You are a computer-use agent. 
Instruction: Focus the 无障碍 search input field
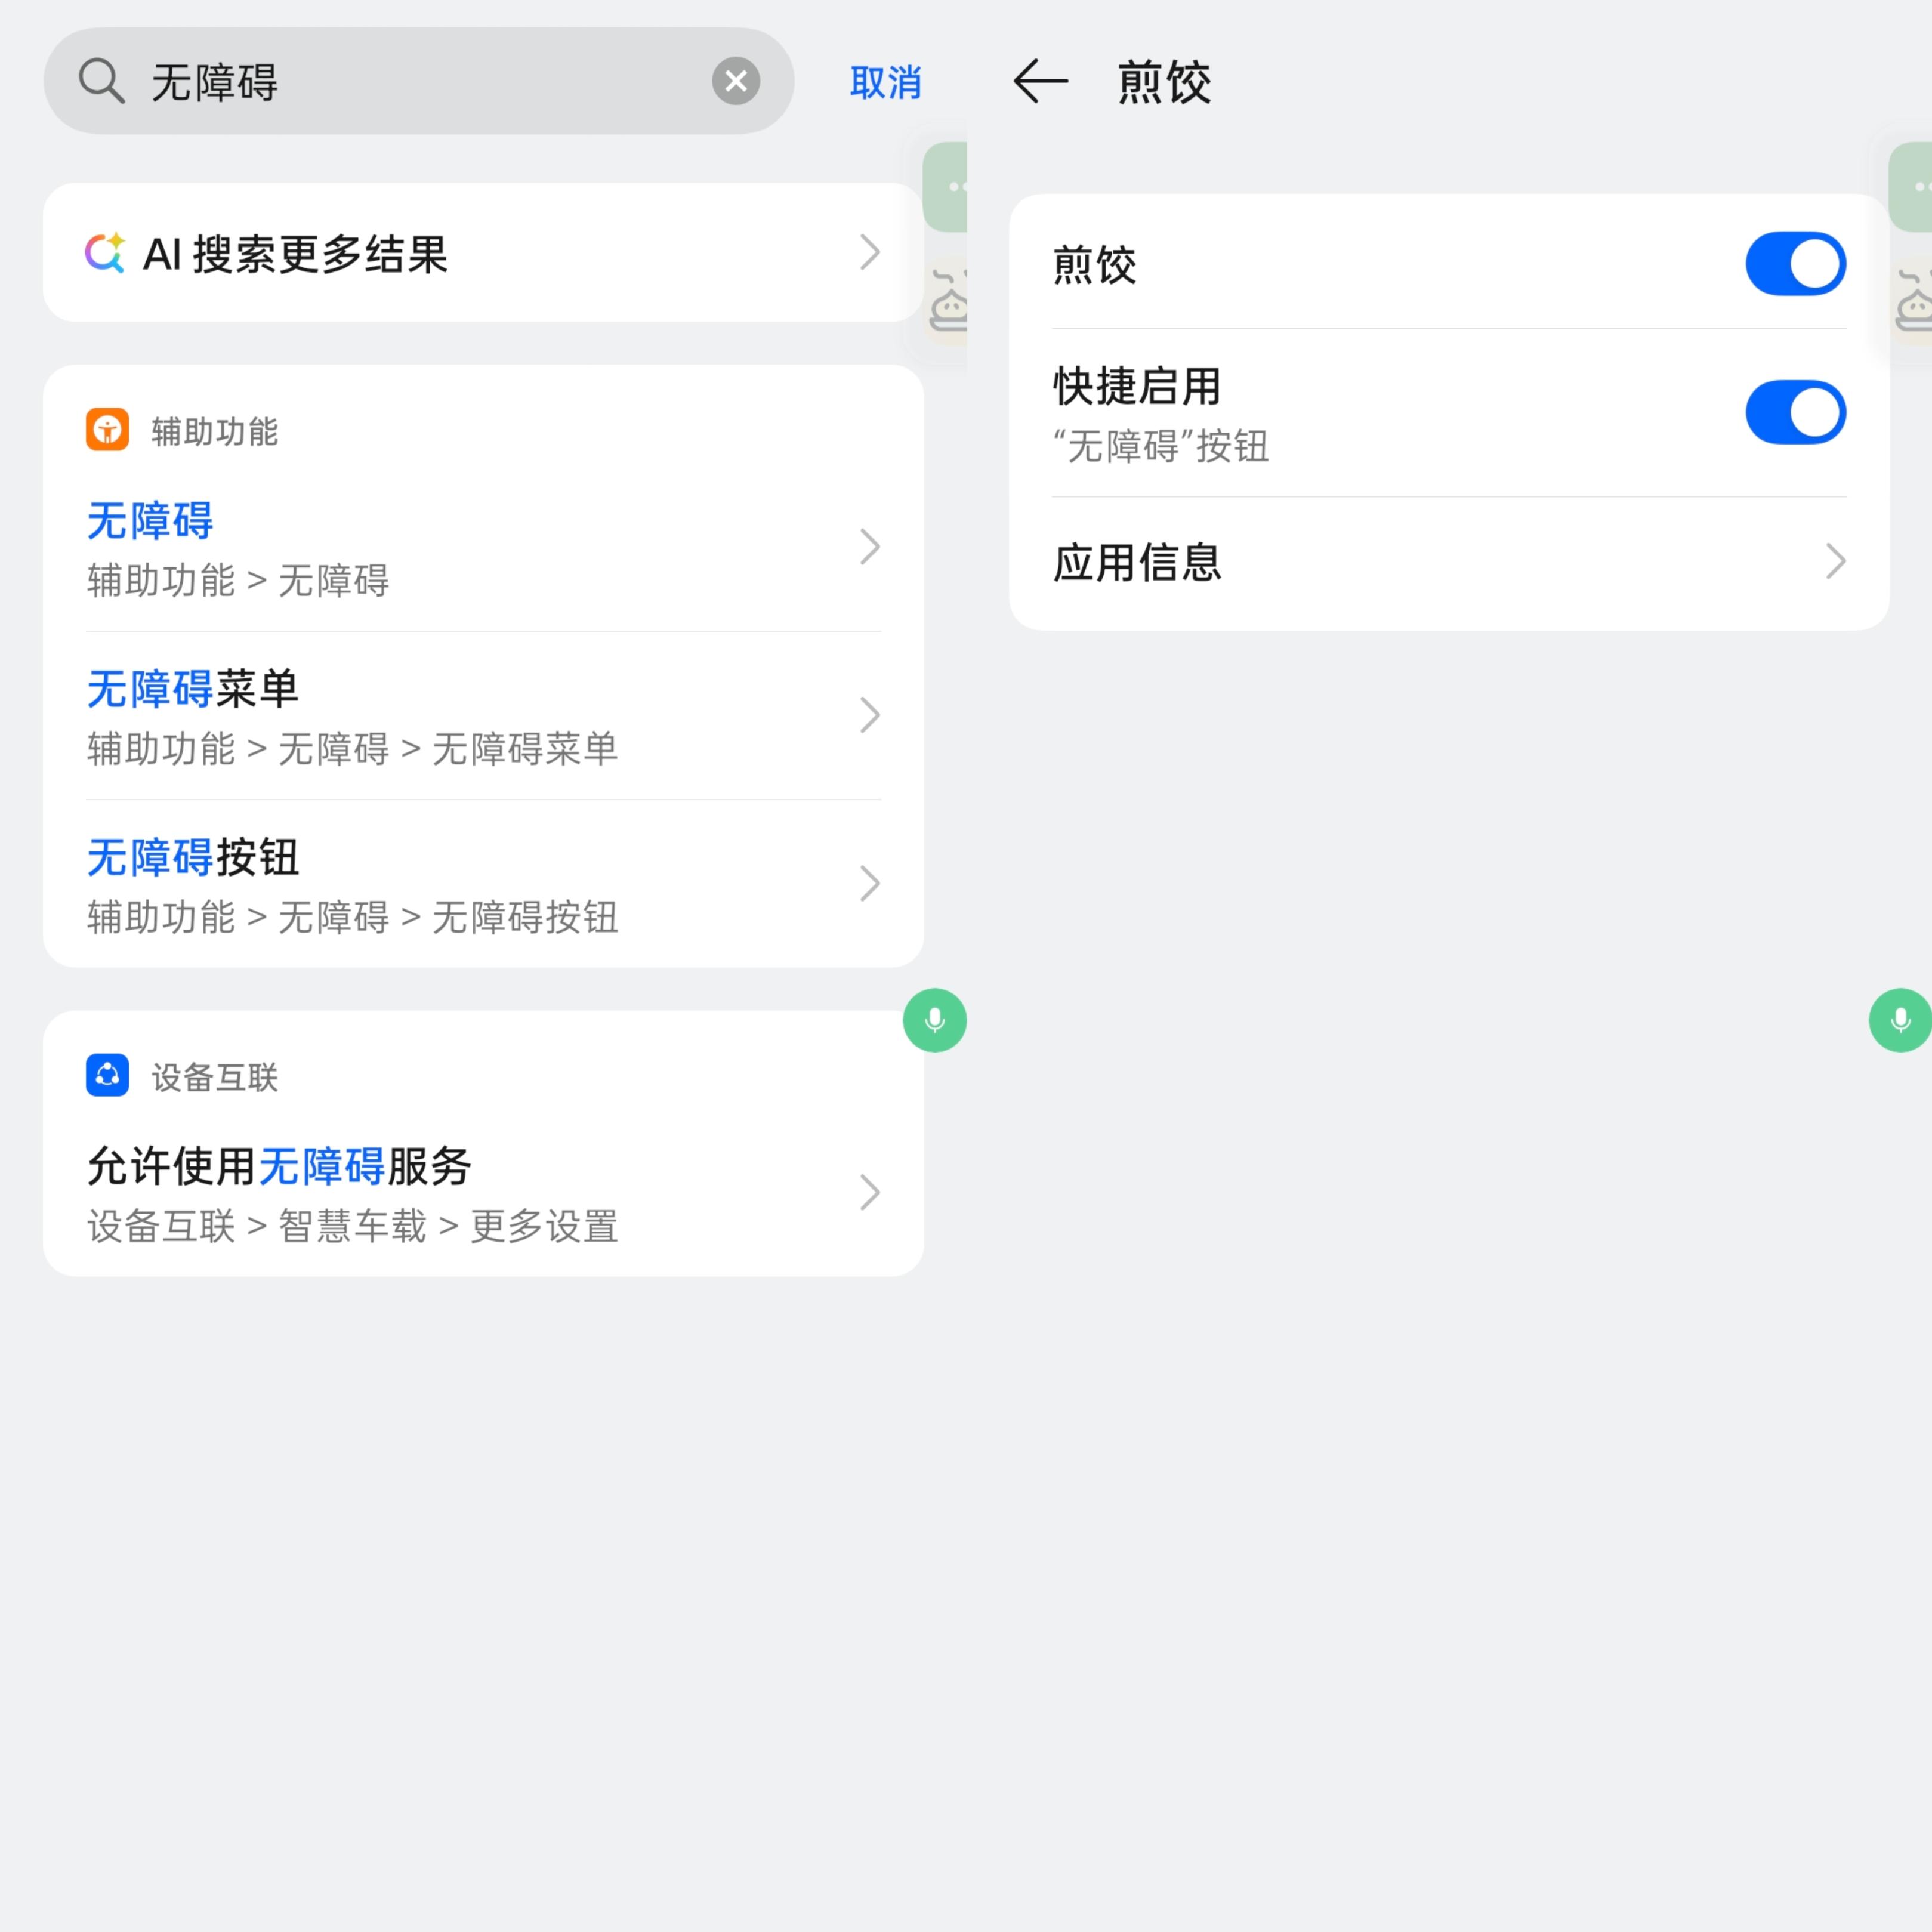coord(418,81)
